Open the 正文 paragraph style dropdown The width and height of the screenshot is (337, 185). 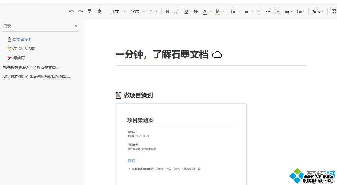(x=118, y=12)
